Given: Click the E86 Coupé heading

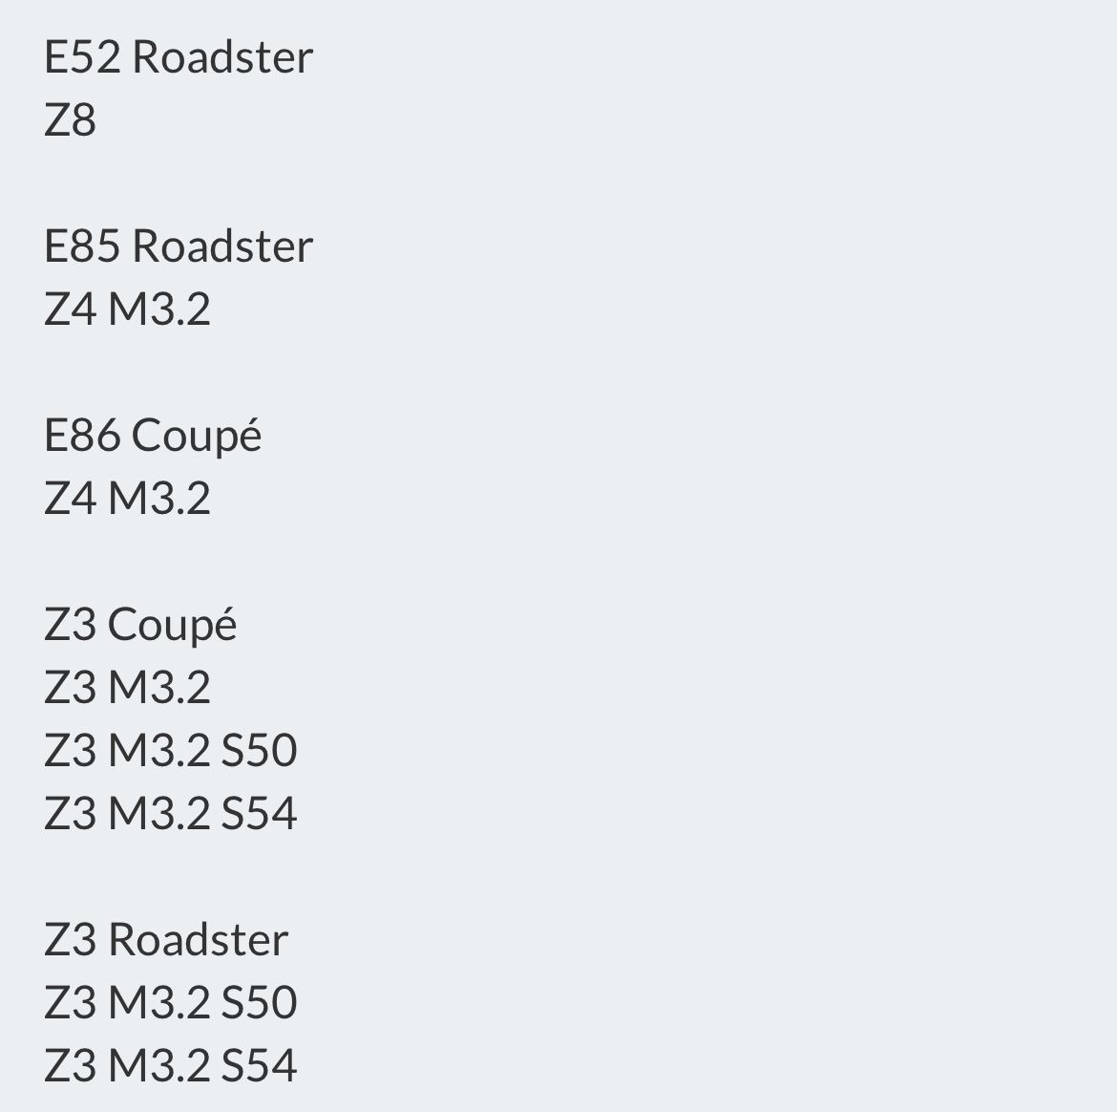Looking at the screenshot, I should click(x=153, y=436).
